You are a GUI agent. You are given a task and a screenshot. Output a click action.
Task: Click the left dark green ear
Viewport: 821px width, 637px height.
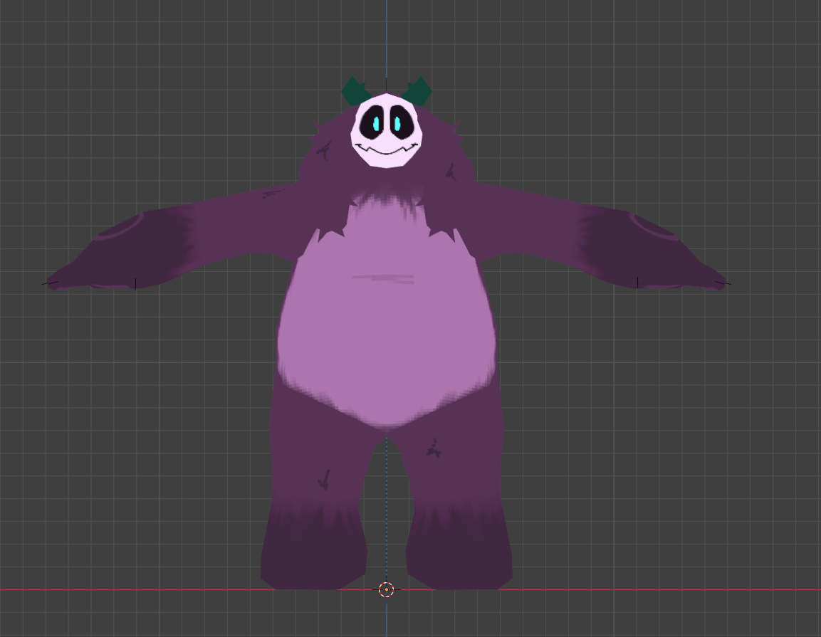pyautogui.click(x=355, y=92)
